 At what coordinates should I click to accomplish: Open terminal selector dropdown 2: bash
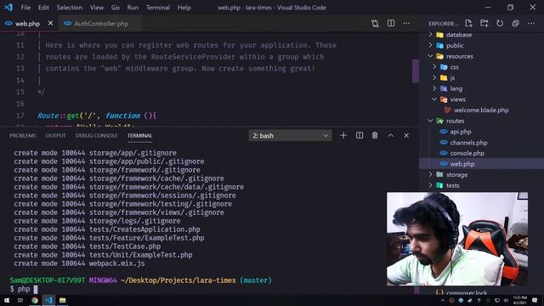[290, 136]
